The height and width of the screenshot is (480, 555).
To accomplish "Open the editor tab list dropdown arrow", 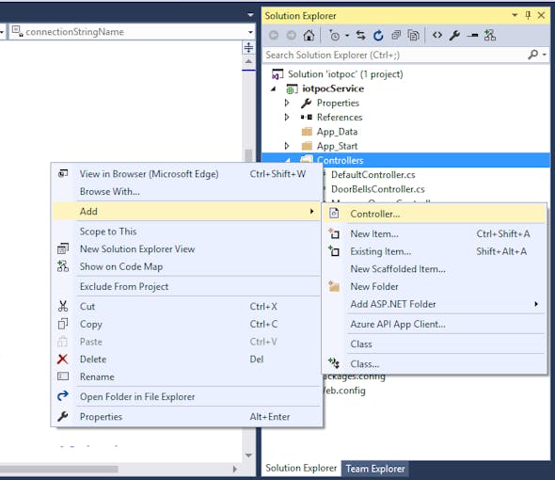I will point(250,15).
